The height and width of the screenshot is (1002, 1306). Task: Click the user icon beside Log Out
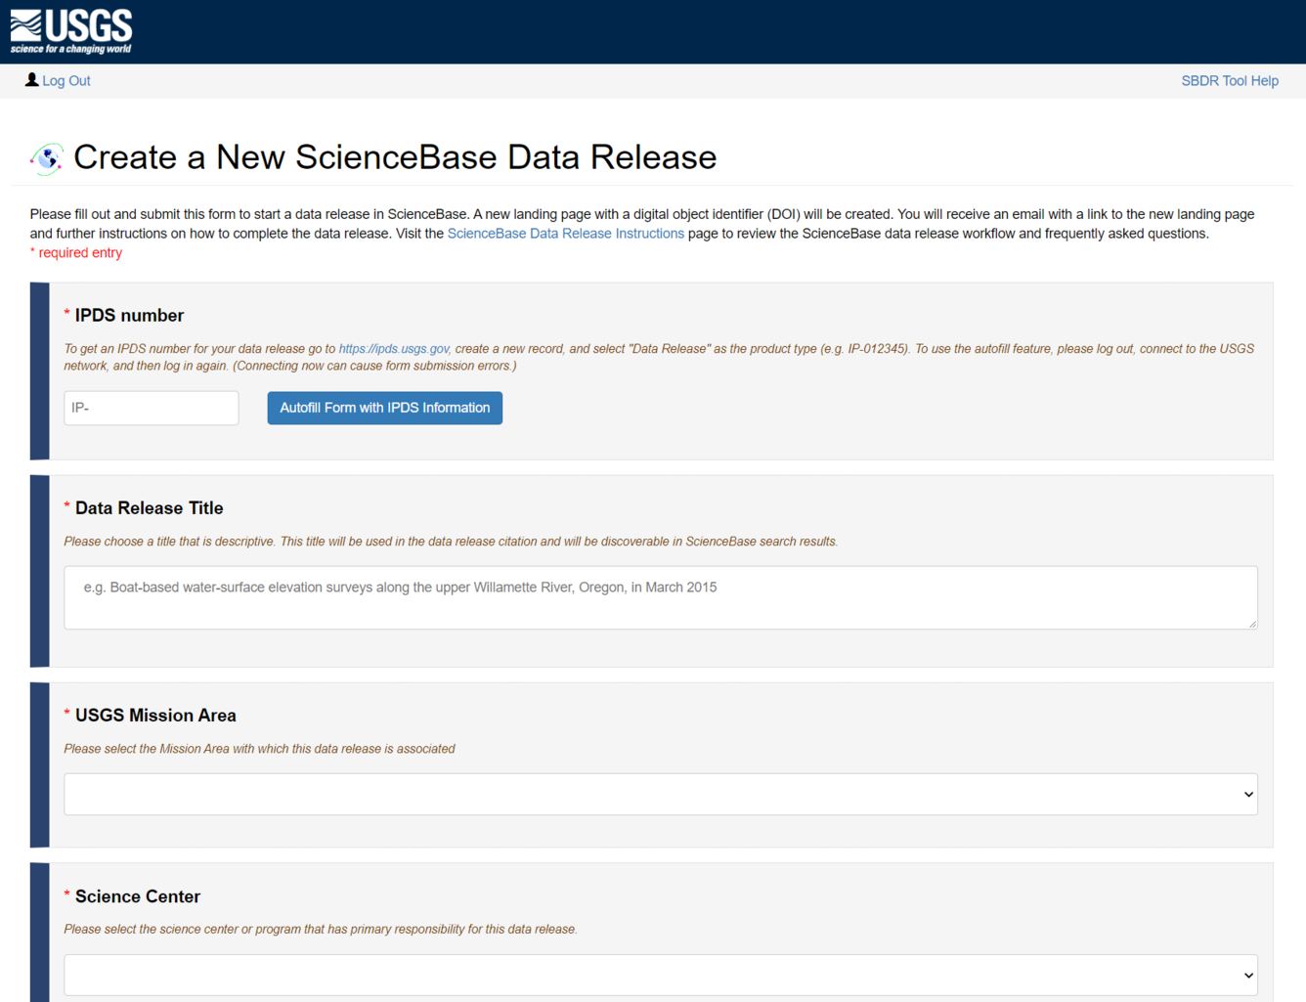(x=32, y=80)
